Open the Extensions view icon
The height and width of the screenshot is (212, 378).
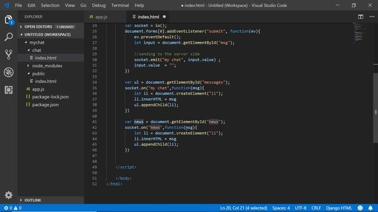[9, 90]
